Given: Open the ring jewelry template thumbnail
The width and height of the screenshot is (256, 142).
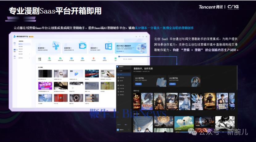Looking at the screenshot, I should (61, 73).
